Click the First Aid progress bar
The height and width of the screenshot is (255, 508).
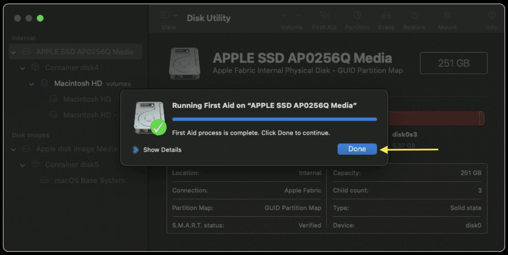click(x=274, y=119)
